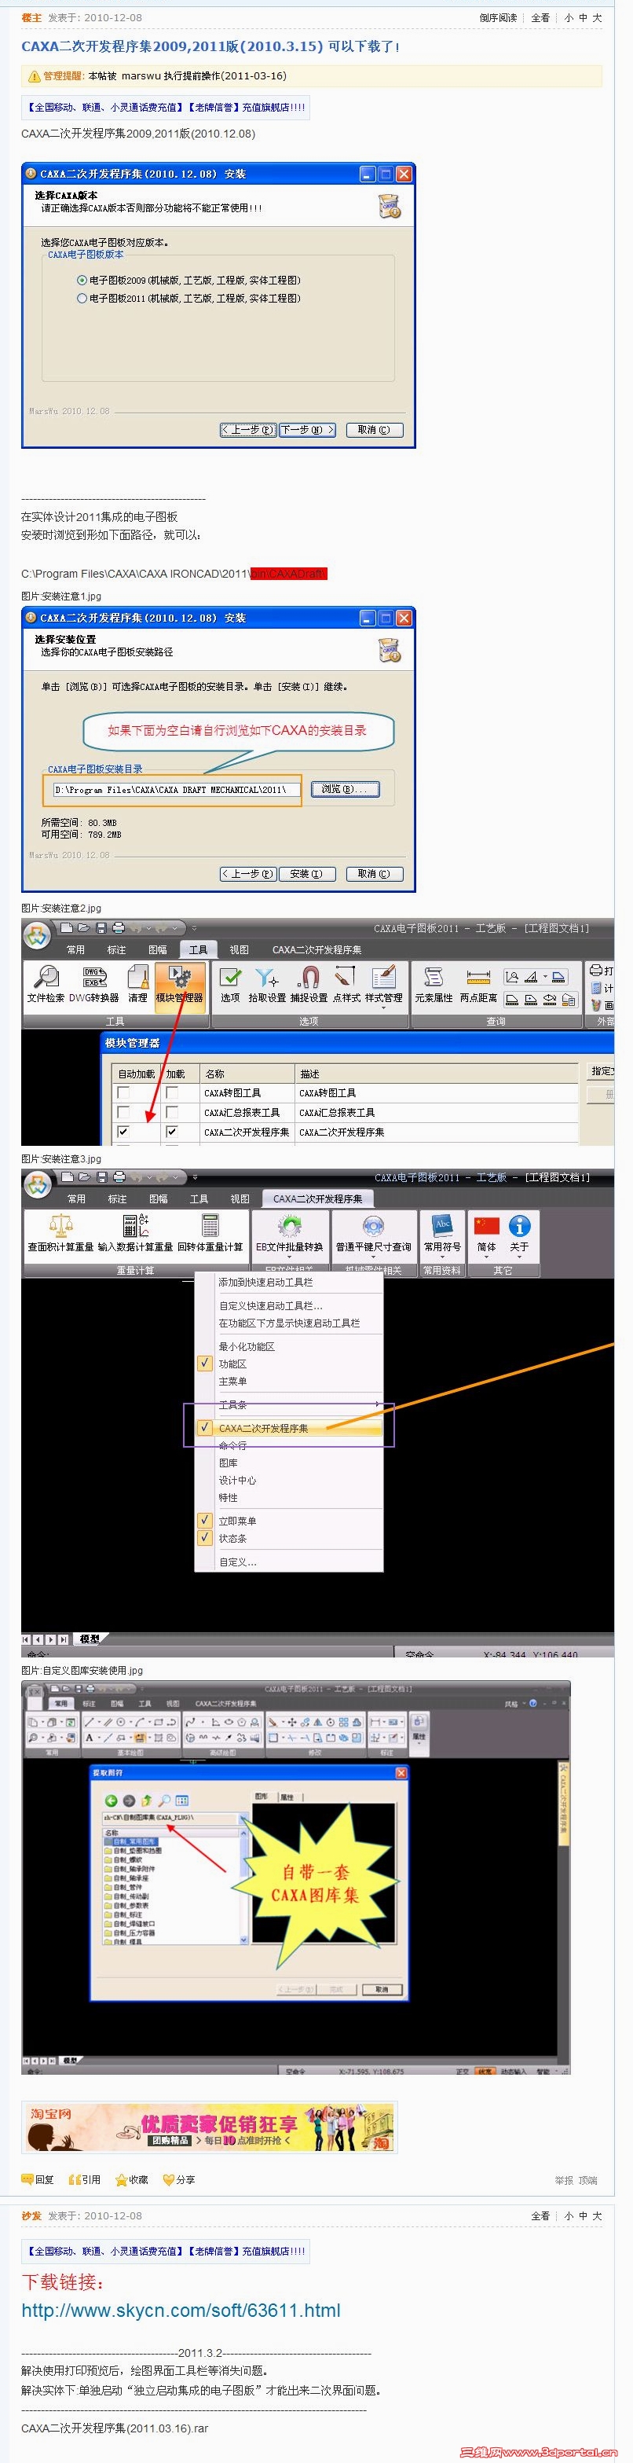Switch to the 标注 ribbon tab in 工具 tab screenshot
The image size is (633, 2463).
pos(117,949)
